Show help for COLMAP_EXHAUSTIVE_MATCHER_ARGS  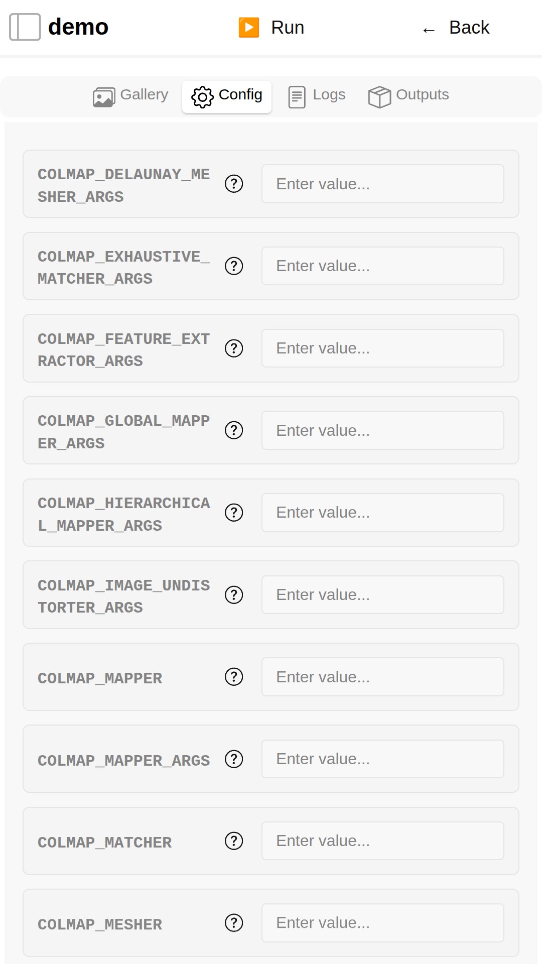coord(234,266)
